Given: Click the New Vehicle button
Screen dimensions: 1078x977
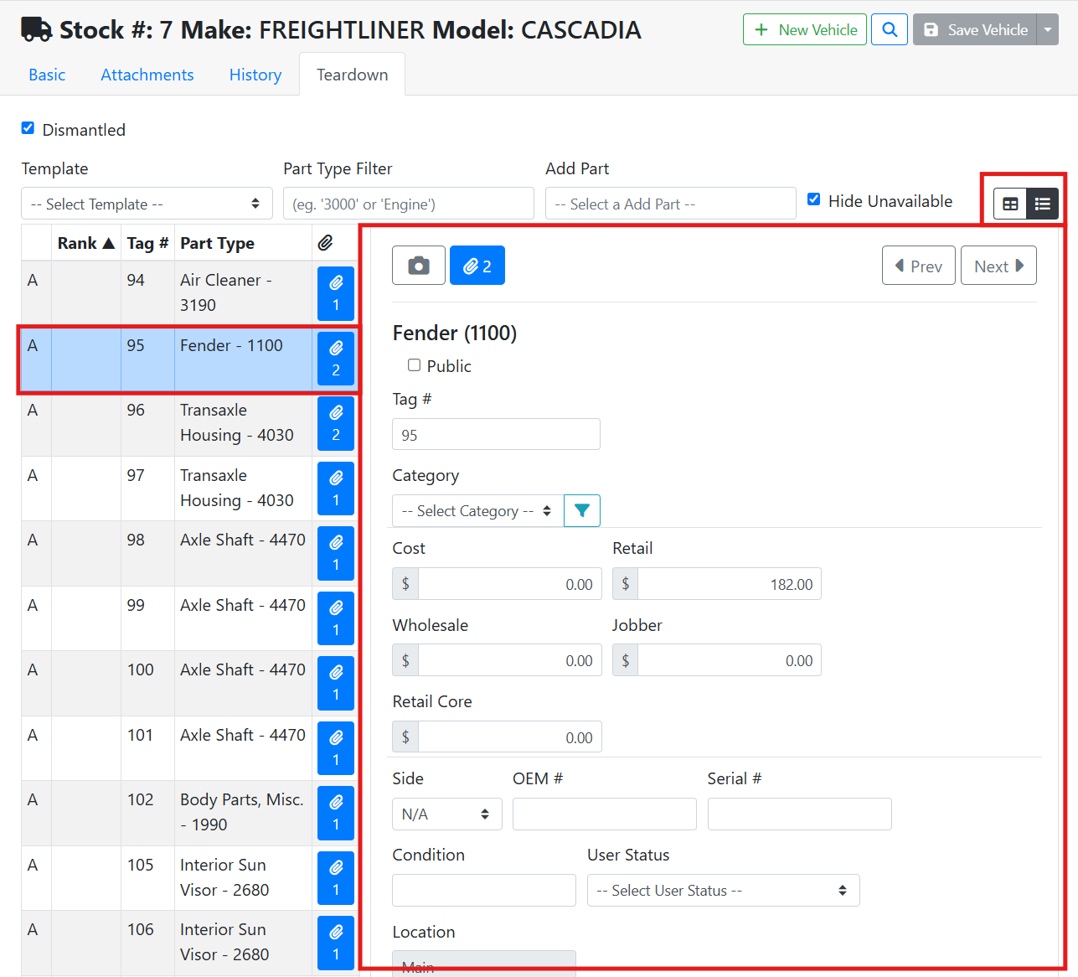Looking at the screenshot, I should click(x=804, y=29).
